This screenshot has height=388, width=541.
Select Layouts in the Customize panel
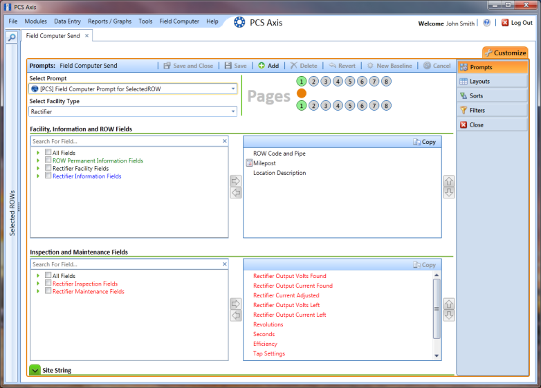493,82
